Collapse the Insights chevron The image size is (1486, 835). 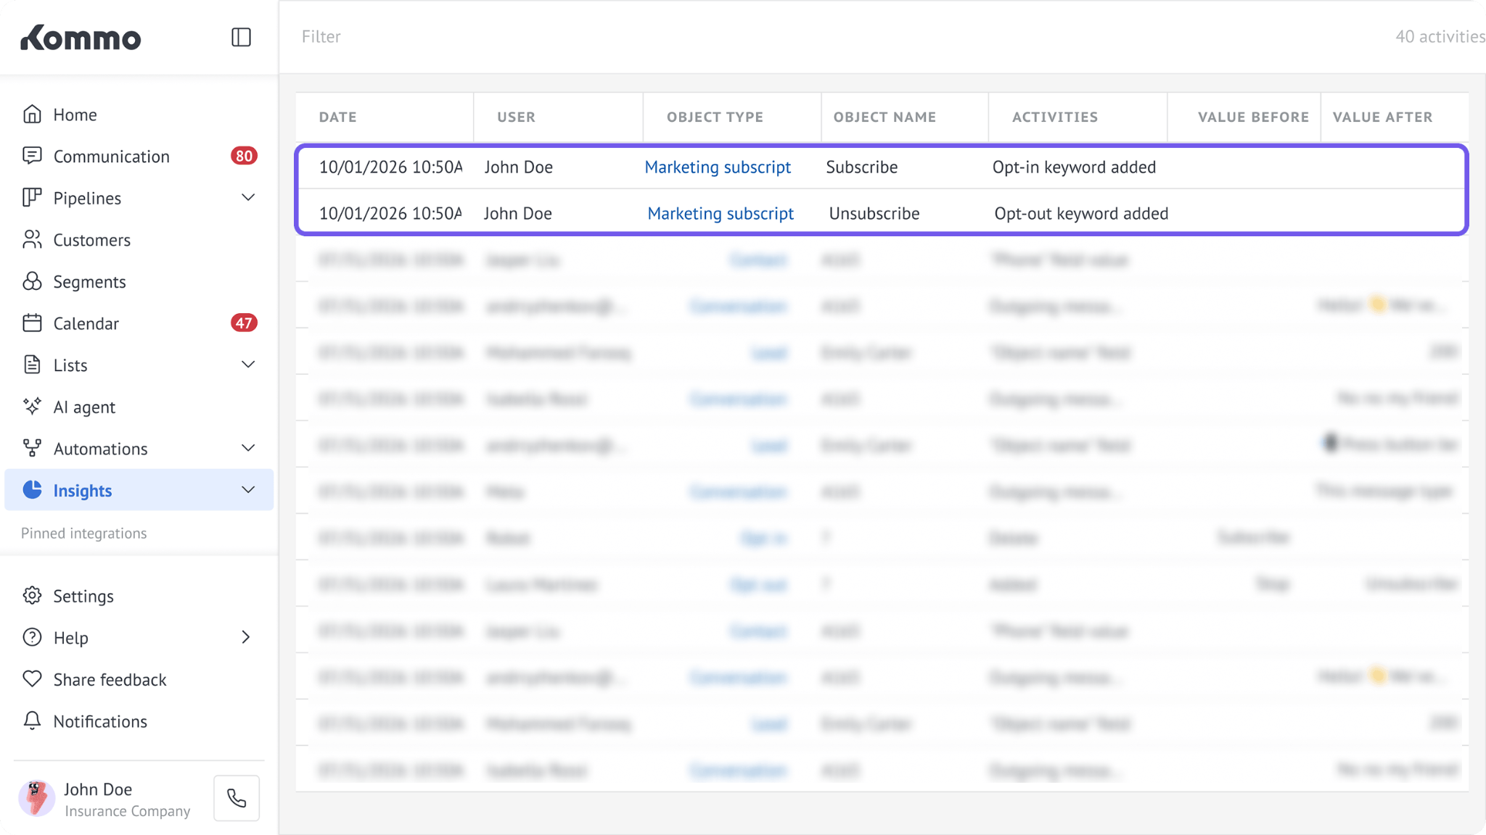tap(248, 490)
